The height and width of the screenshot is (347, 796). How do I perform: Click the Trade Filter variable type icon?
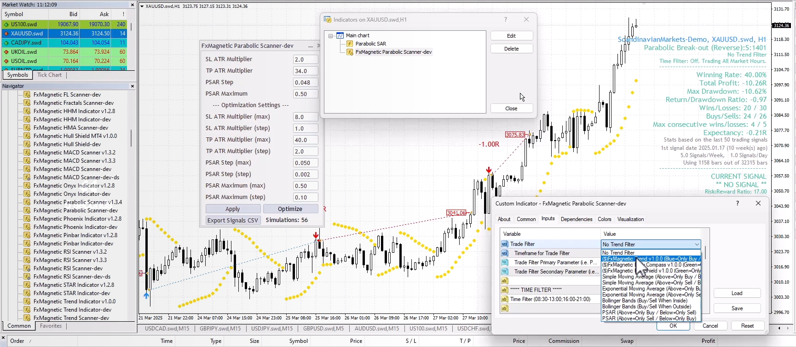[x=505, y=244]
